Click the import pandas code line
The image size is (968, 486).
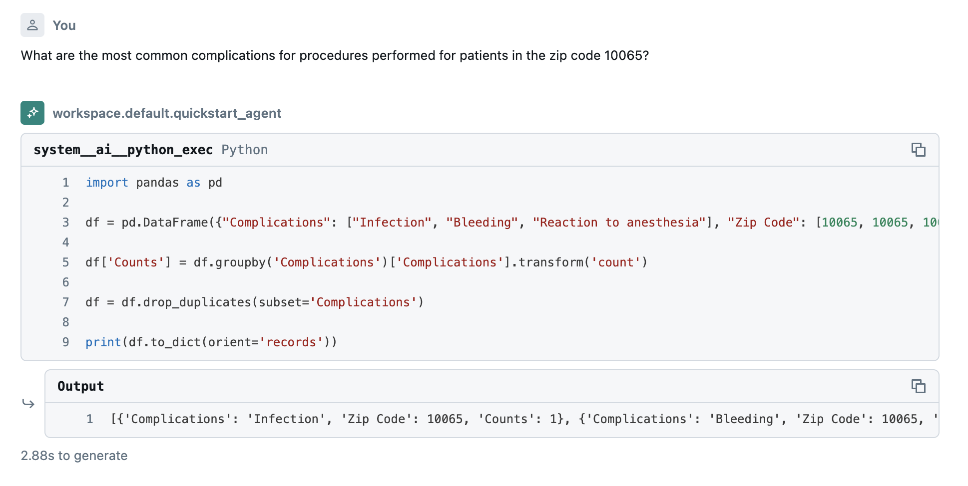pyautogui.click(x=154, y=183)
